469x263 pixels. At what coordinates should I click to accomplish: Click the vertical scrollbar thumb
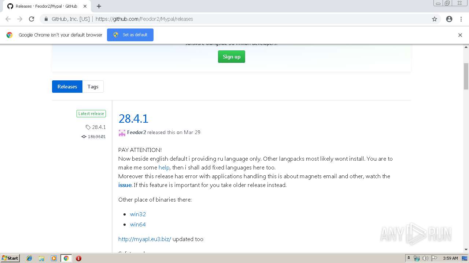pos(466,76)
